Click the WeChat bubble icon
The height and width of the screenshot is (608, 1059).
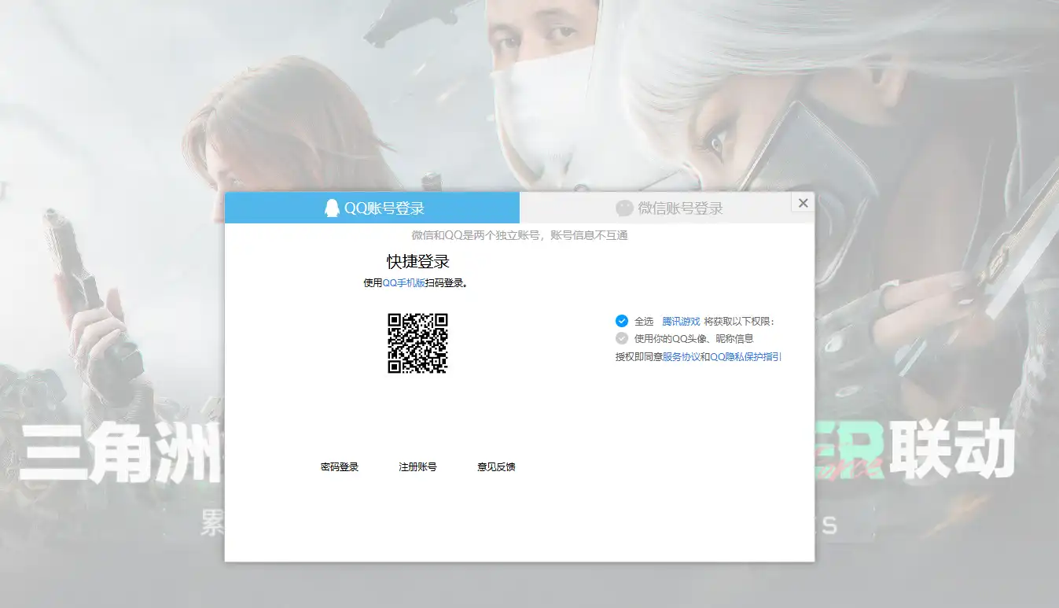pos(624,208)
